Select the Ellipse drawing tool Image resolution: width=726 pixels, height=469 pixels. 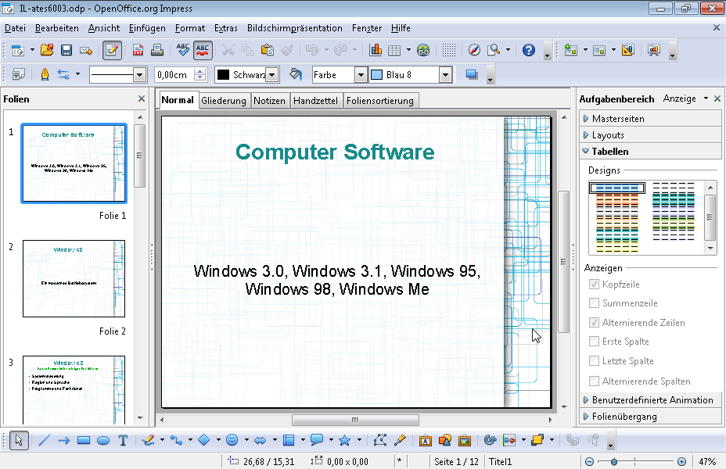[x=102, y=440]
